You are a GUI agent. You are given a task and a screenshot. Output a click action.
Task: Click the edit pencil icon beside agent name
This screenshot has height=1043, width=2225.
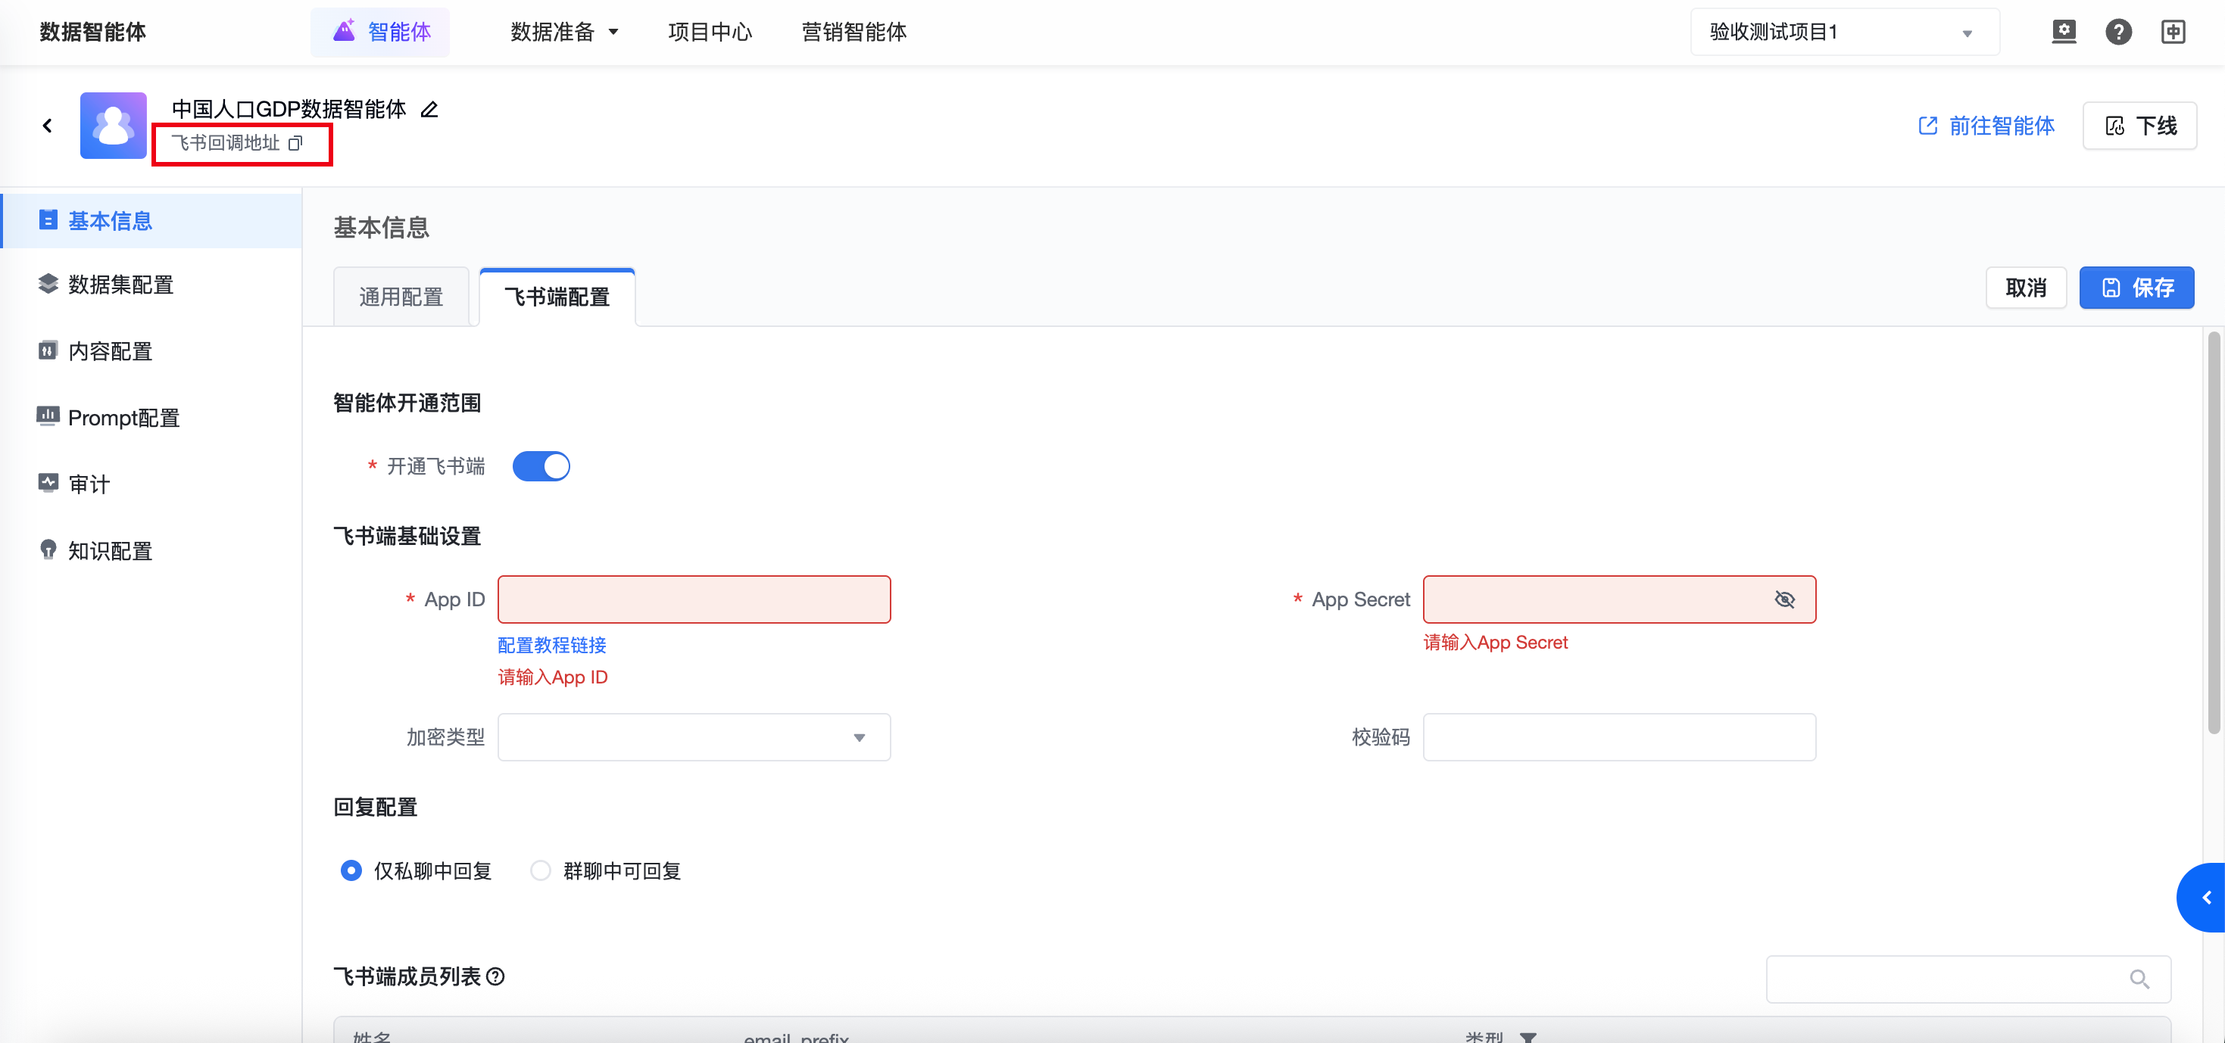tap(429, 110)
